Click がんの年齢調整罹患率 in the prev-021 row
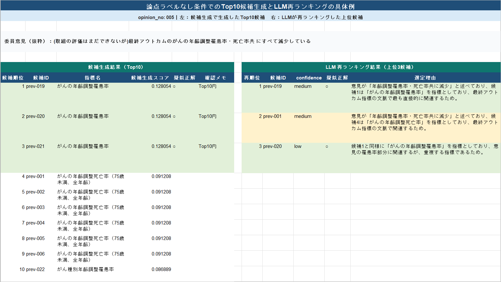This screenshot has width=501, height=282. (x=83, y=146)
